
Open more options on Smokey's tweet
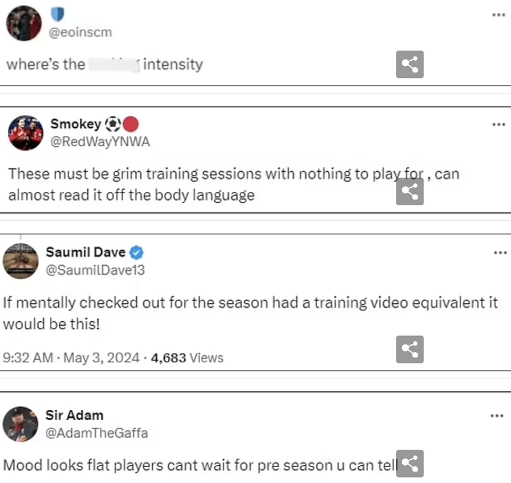499,124
